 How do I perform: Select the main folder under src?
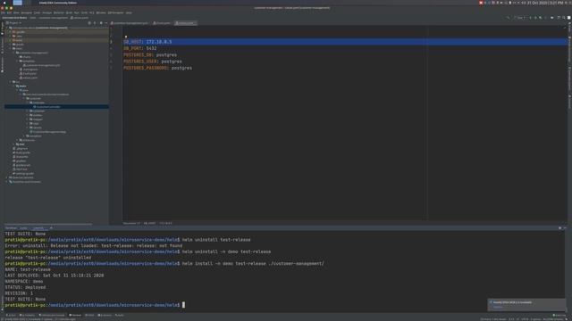coord(21,86)
